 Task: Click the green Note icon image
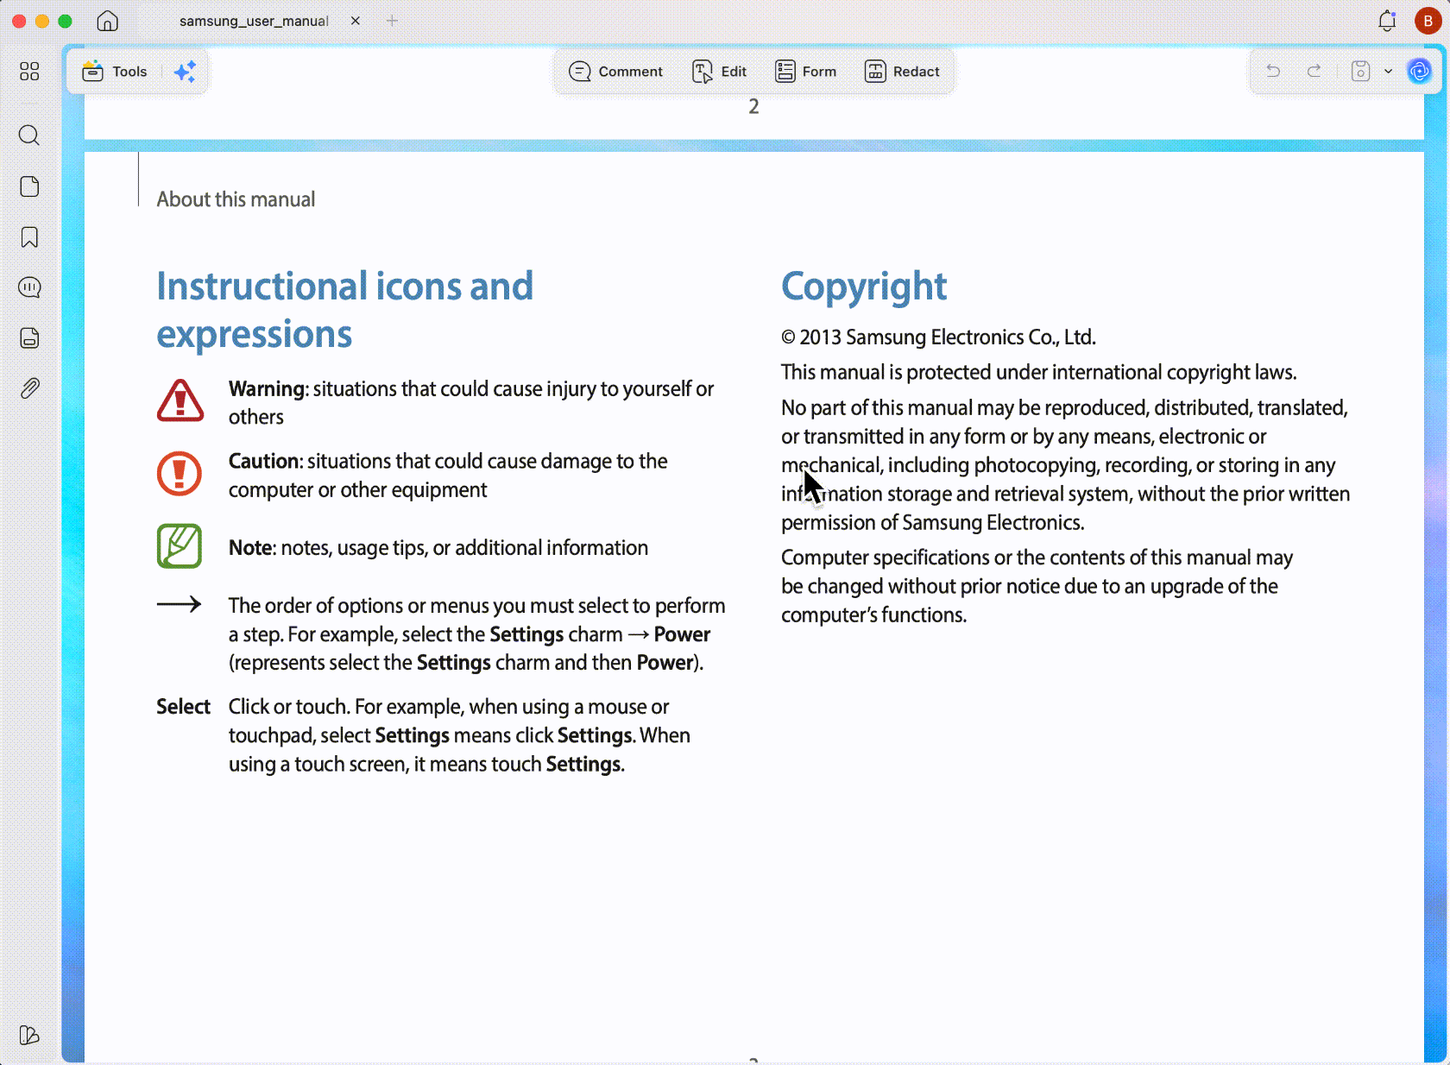pos(180,546)
